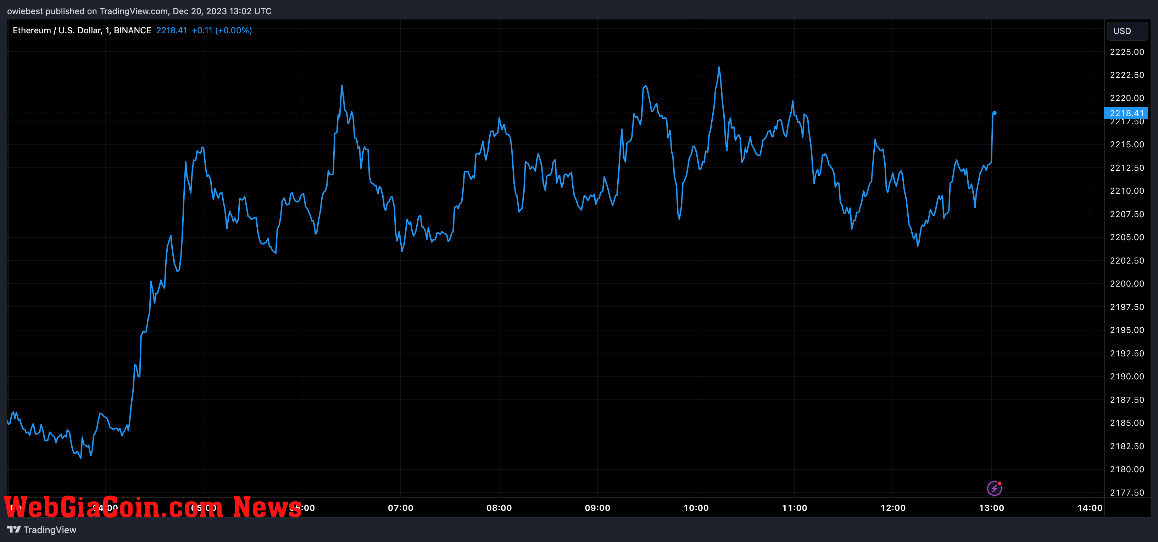
Task: Click the 2197.50 price axis label
Action: coord(1127,307)
